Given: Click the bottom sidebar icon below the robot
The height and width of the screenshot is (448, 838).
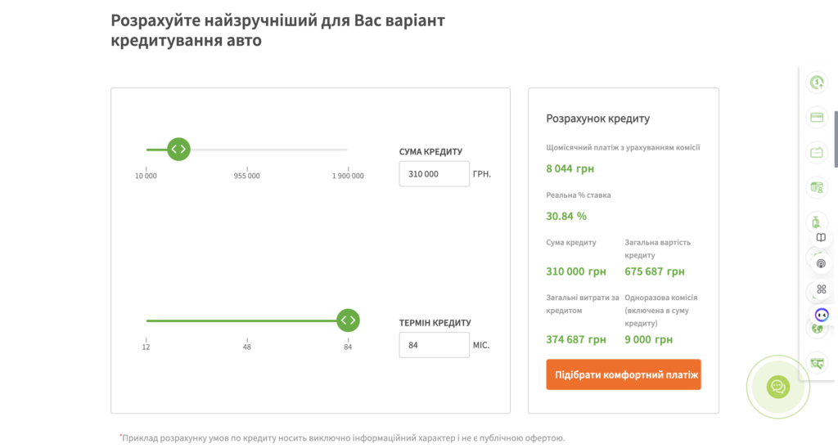Looking at the screenshot, I should tap(816, 362).
